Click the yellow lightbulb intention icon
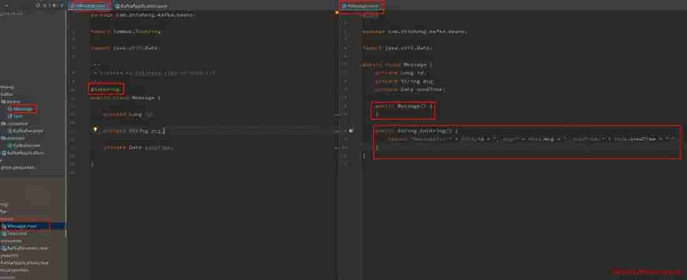The width and height of the screenshot is (687, 280). (x=95, y=130)
